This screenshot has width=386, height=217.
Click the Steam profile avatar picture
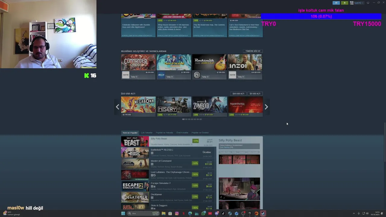[352, 3]
